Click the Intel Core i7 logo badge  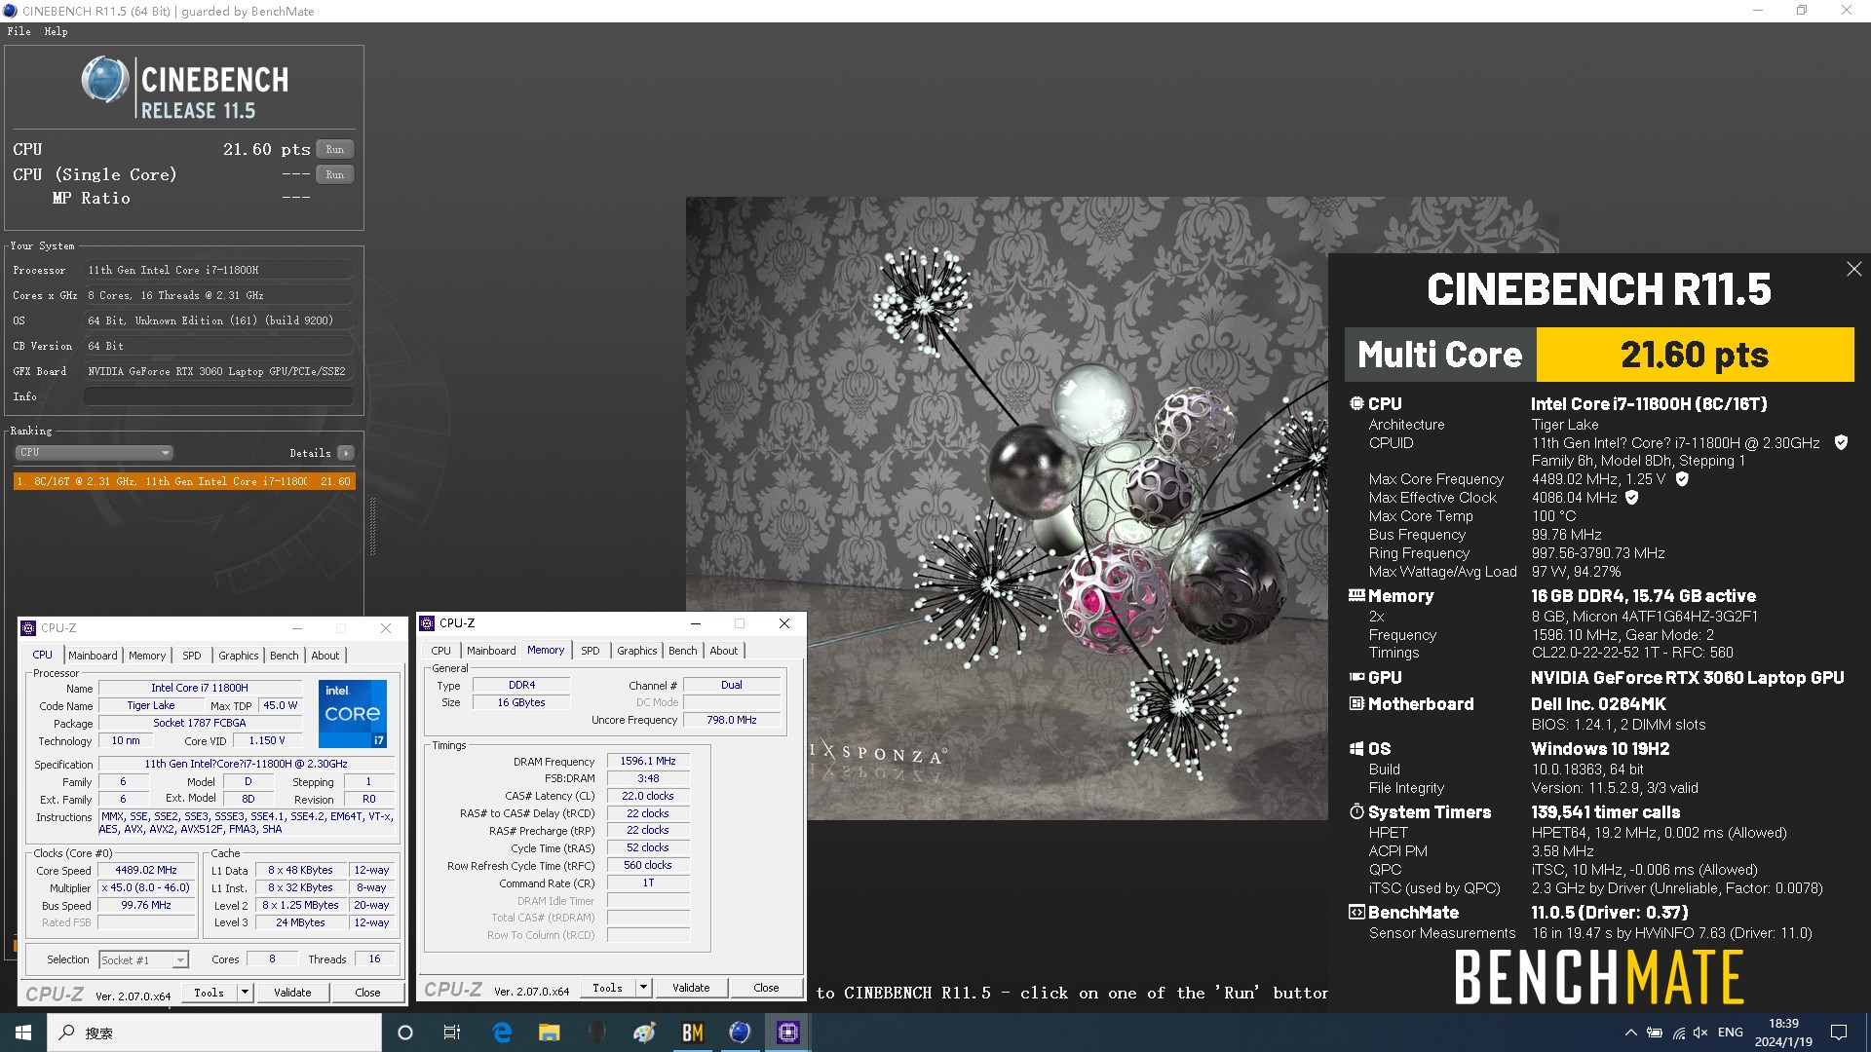tap(353, 714)
